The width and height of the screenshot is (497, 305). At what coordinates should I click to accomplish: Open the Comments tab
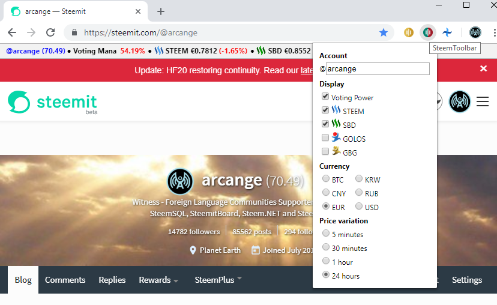[65, 280]
